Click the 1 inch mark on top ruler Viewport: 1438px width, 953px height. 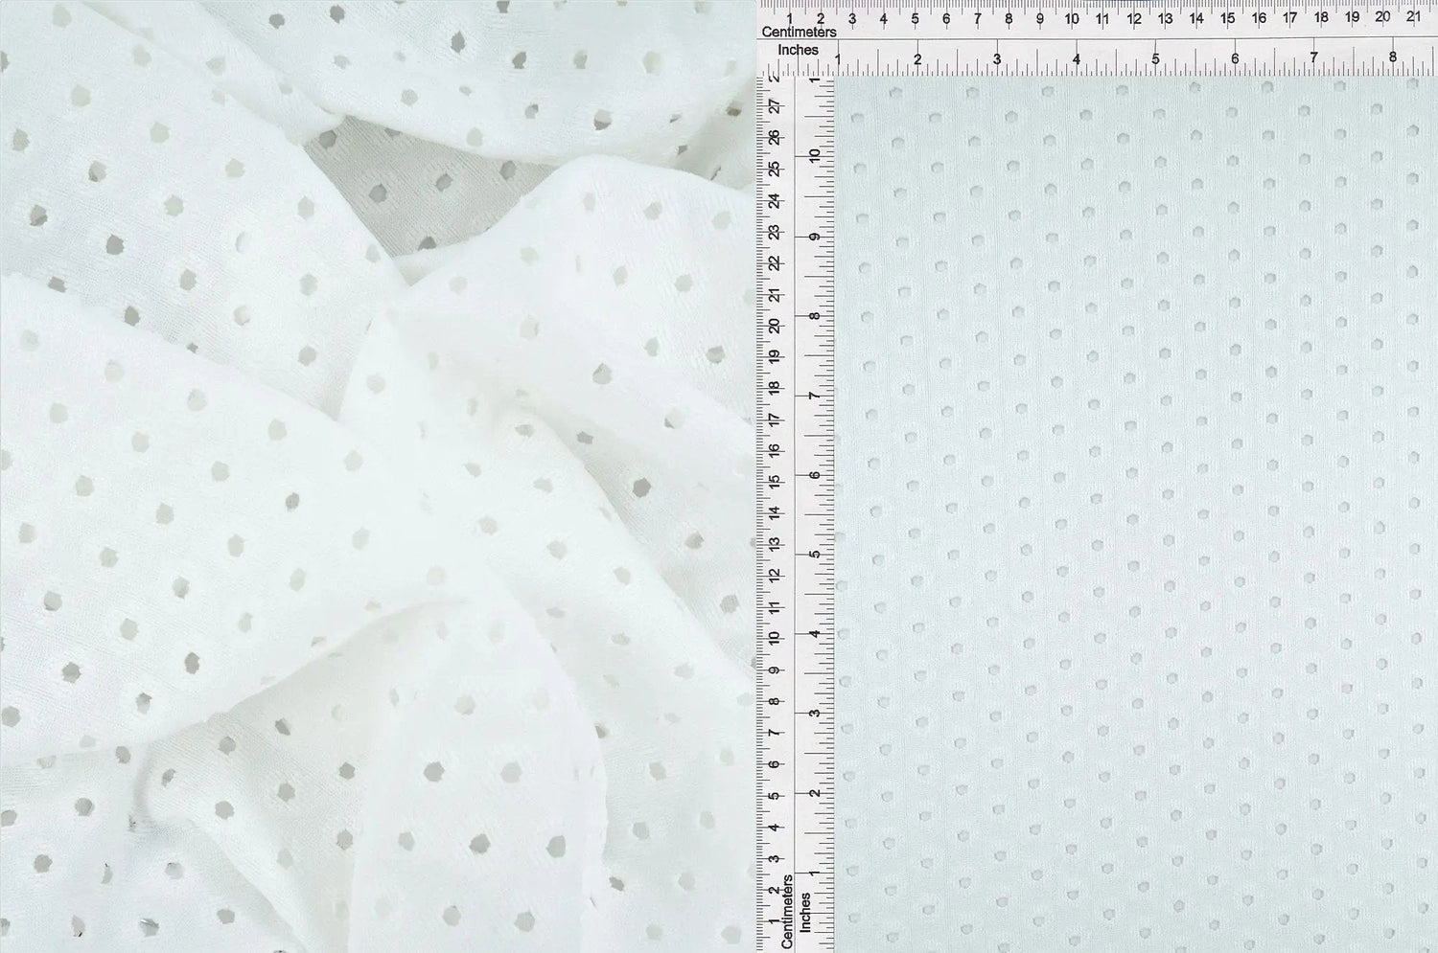(x=838, y=59)
